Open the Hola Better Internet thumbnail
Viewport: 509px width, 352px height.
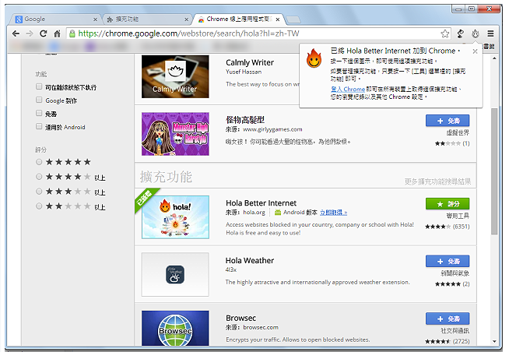[x=175, y=217]
